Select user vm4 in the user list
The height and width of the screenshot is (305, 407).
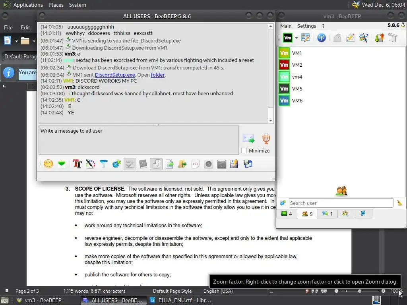[341, 77]
